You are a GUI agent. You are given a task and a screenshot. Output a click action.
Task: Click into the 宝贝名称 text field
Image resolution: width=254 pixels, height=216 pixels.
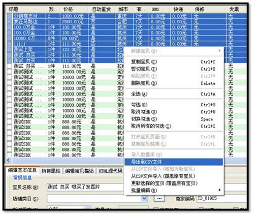point(85,188)
